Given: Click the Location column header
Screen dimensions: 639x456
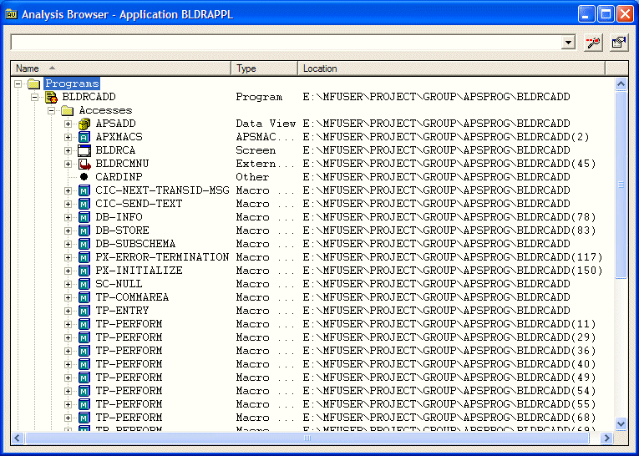Looking at the screenshot, I should [x=451, y=68].
